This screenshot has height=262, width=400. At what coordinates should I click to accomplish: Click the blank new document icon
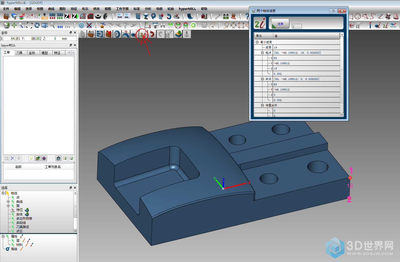click(x=83, y=34)
